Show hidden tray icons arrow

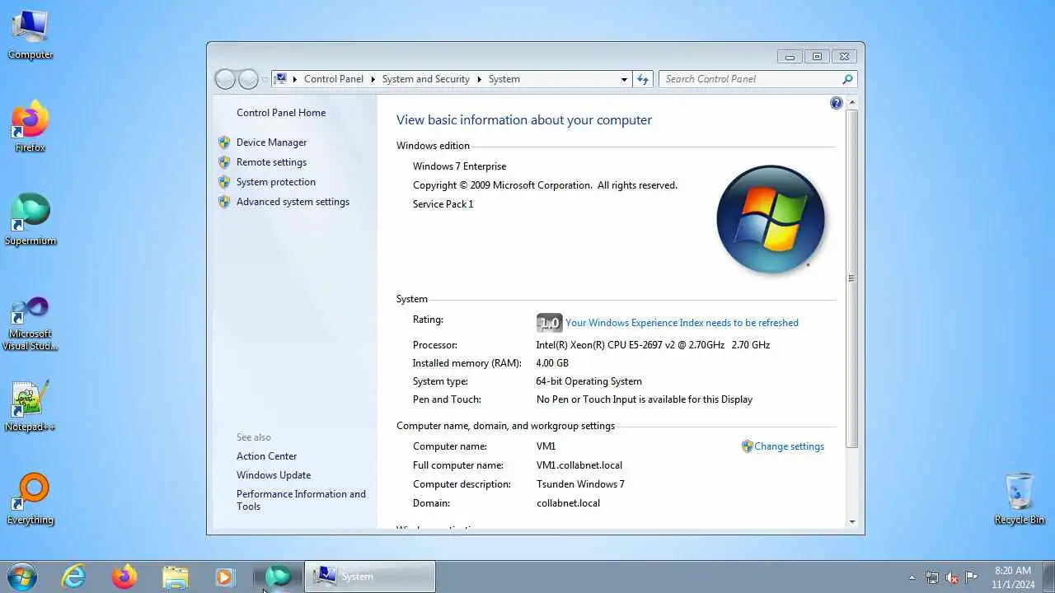click(912, 577)
